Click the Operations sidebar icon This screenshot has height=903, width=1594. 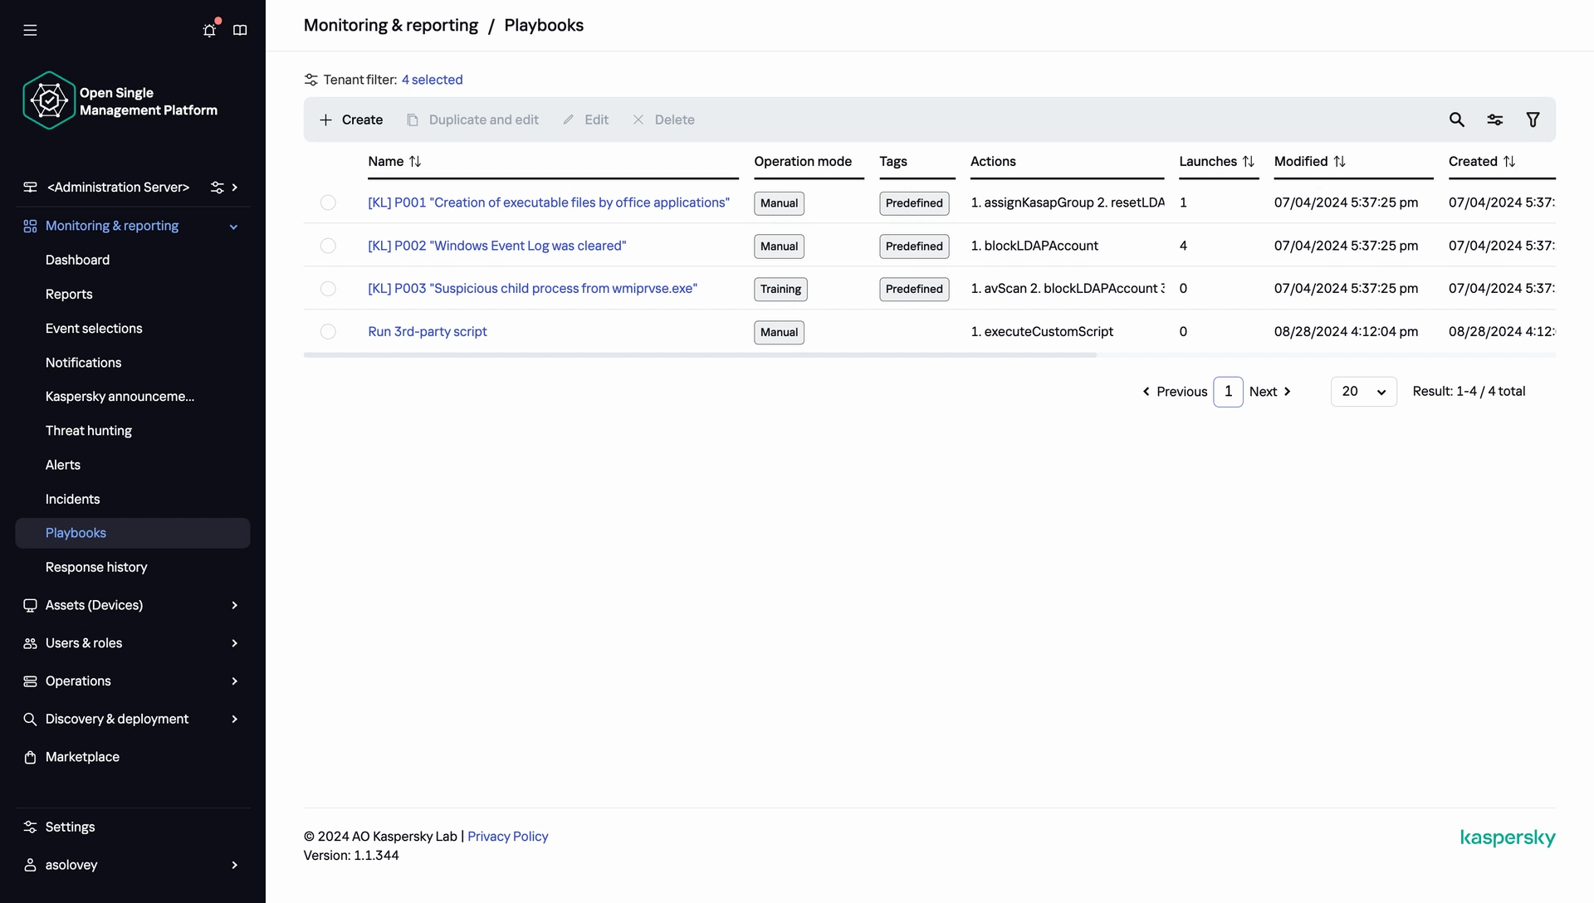[x=30, y=681]
